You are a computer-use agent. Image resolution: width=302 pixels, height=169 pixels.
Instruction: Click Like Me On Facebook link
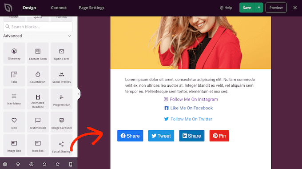click(x=189, y=108)
